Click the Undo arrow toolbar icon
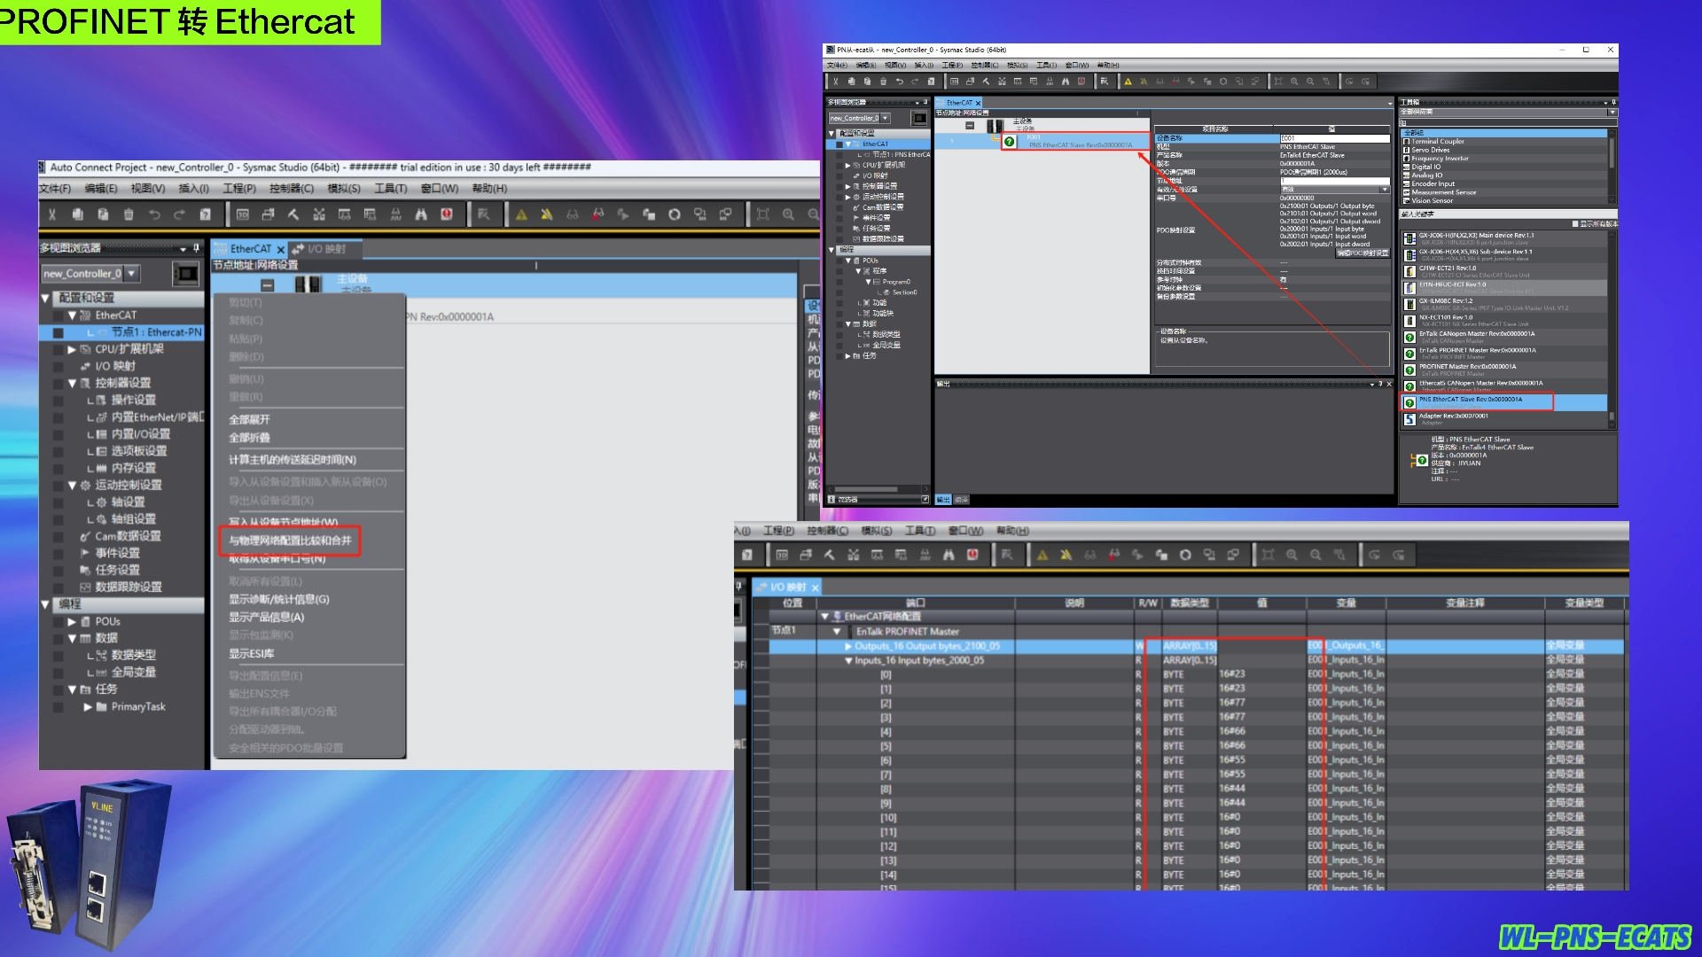Image resolution: width=1702 pixels, height=957 pixels. pyautogui.click(x=154, y=214)
